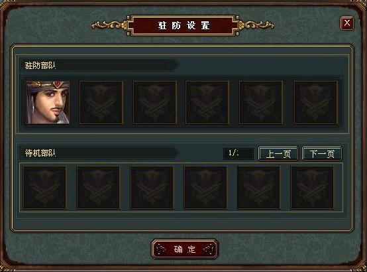Click the 驻防部队 section header bar
367x272 pixels.
[x=99, y=65]
